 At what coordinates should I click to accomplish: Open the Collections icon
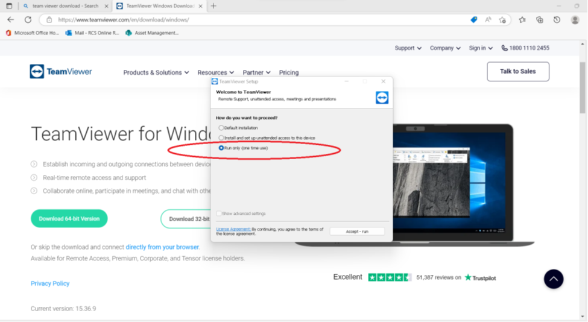point(540,20)
